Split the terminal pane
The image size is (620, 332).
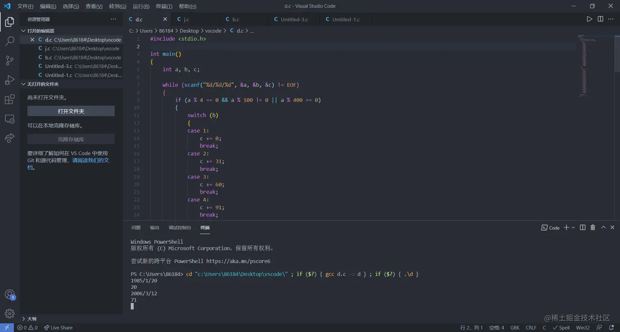click(583, 228)
